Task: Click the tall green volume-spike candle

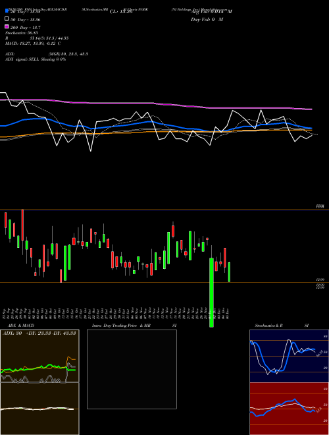Action: pyautogui.click(x=212, y=293)
